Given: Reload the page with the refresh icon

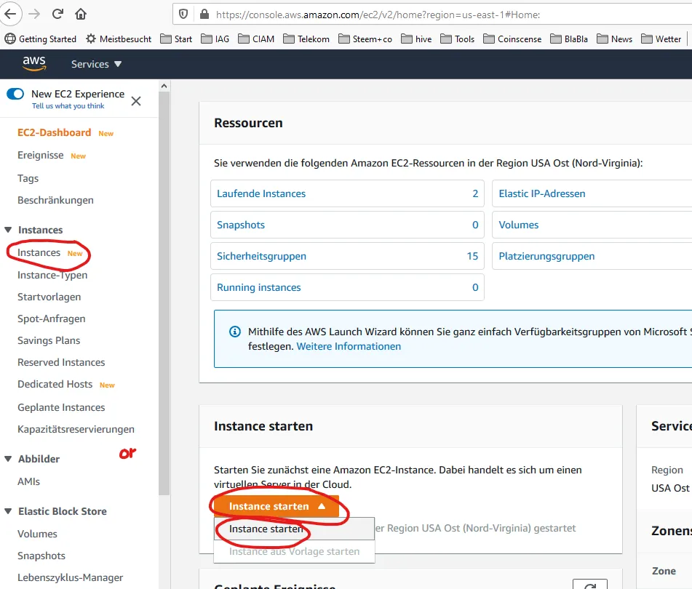Looking at the screenshot, I should click(57, 14).
